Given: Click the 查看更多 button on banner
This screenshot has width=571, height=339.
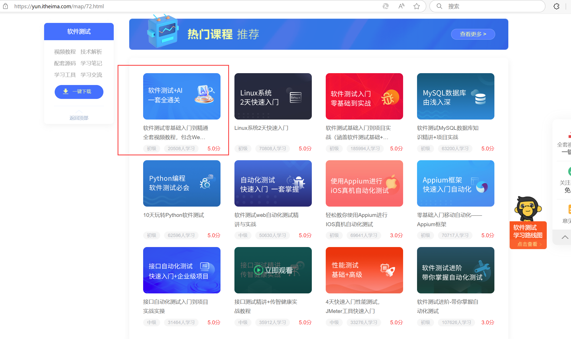Looking at the screenshot, I should (x=473, y=34).
